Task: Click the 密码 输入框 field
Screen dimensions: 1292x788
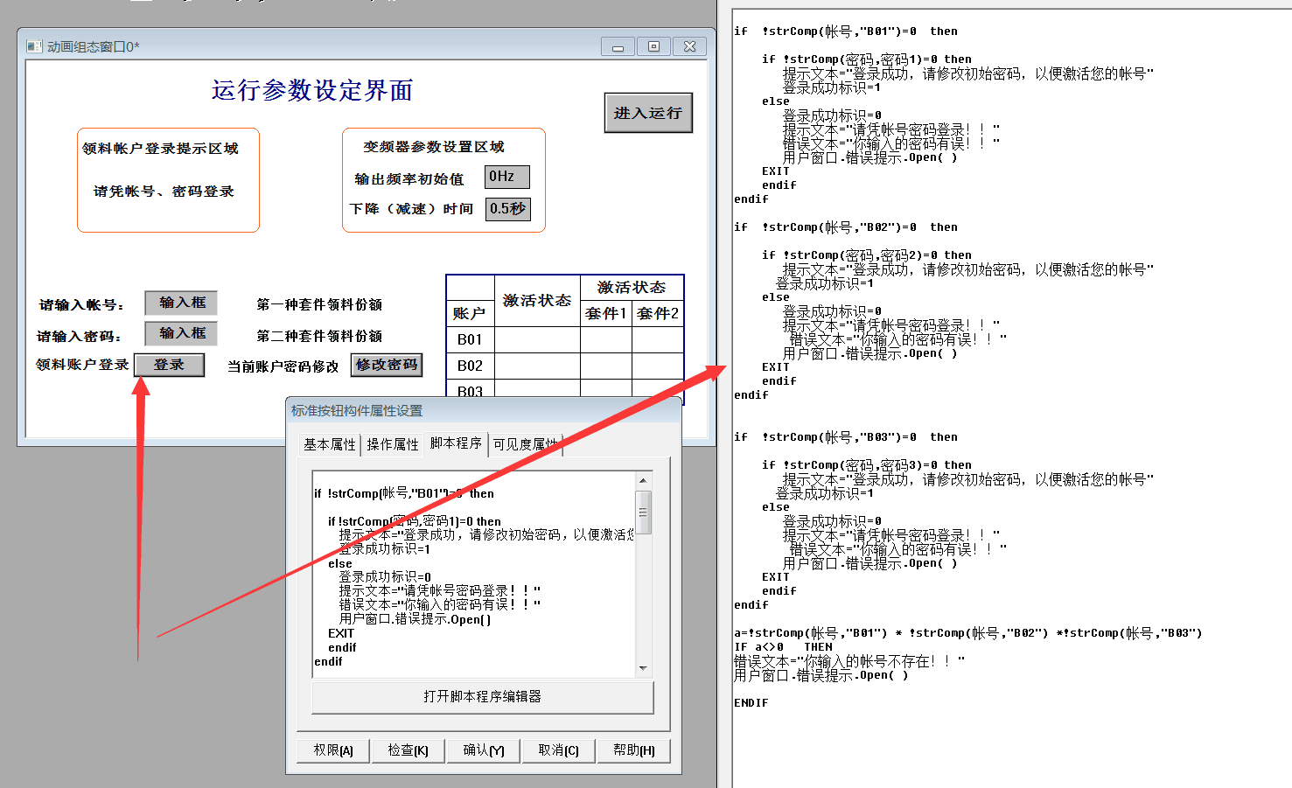Action: (181, 333)
